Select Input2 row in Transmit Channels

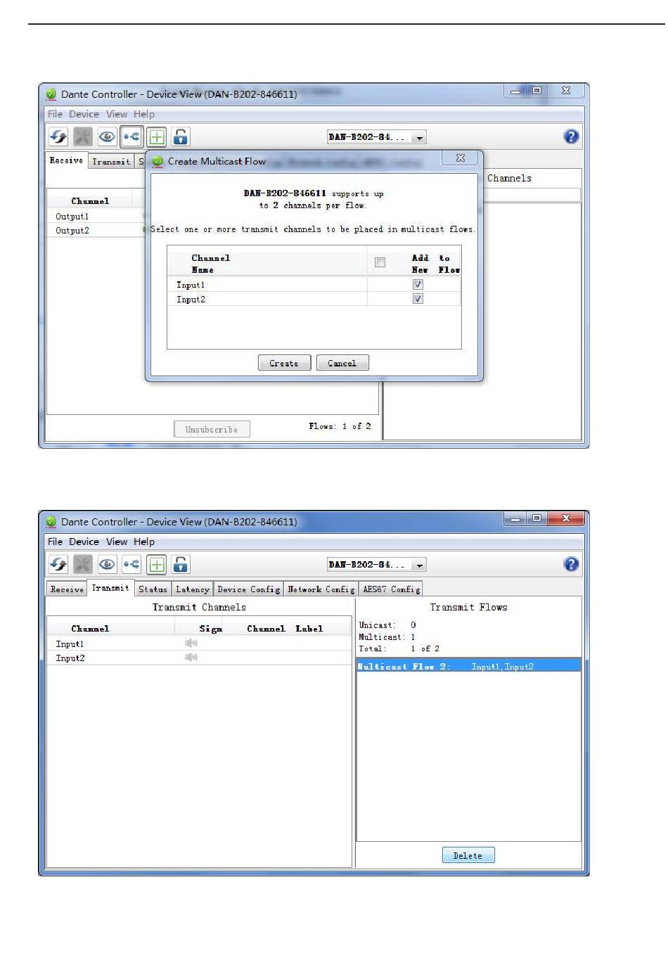pos(199,658)
